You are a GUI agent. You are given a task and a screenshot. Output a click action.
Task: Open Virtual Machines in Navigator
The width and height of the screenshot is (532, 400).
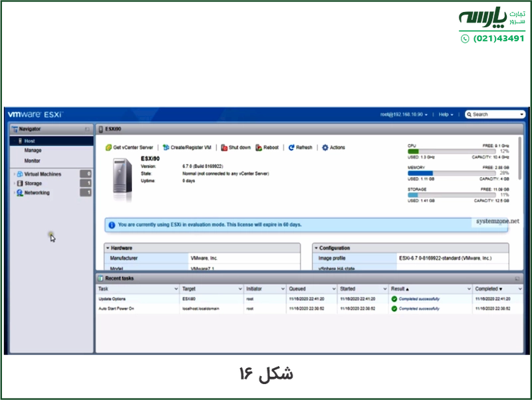click(x=43, y=174)
